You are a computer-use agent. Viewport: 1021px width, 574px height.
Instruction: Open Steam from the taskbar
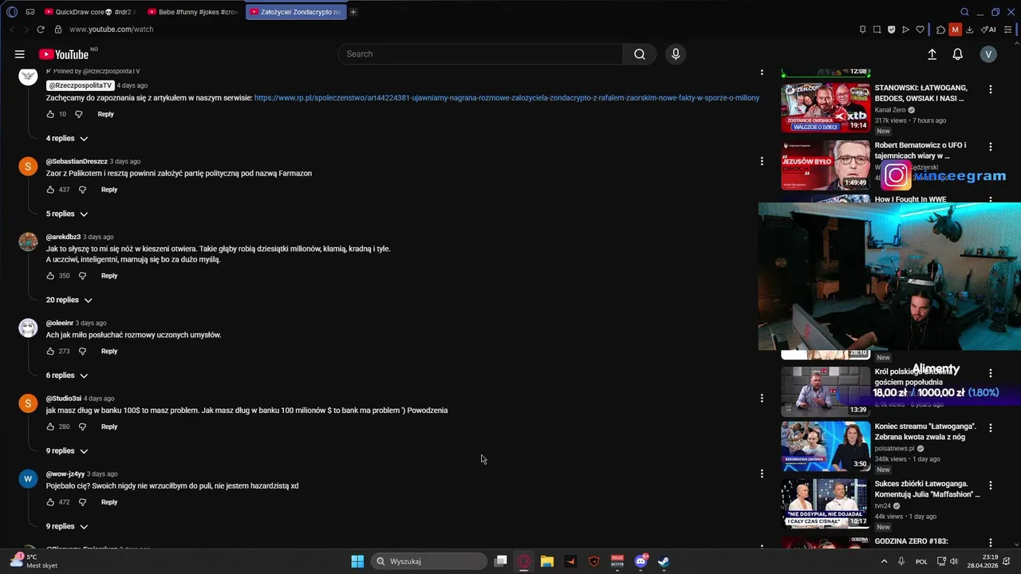pos(664,561)
